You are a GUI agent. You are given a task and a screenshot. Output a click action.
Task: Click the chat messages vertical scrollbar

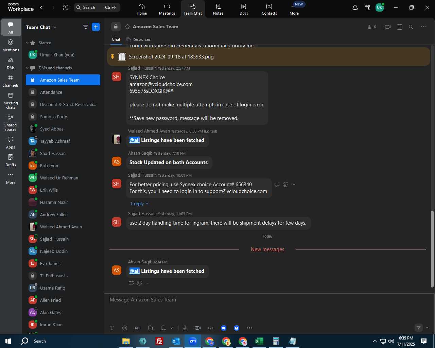(432, 249)
